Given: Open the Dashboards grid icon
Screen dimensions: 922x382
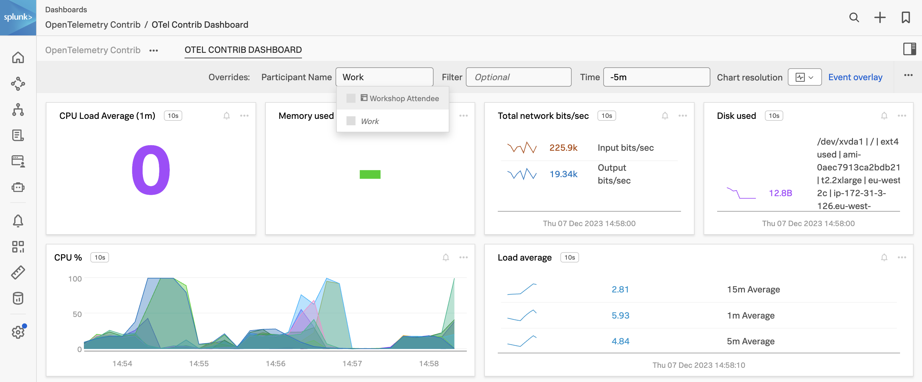Looking at the screenshot, I should 18,247.
